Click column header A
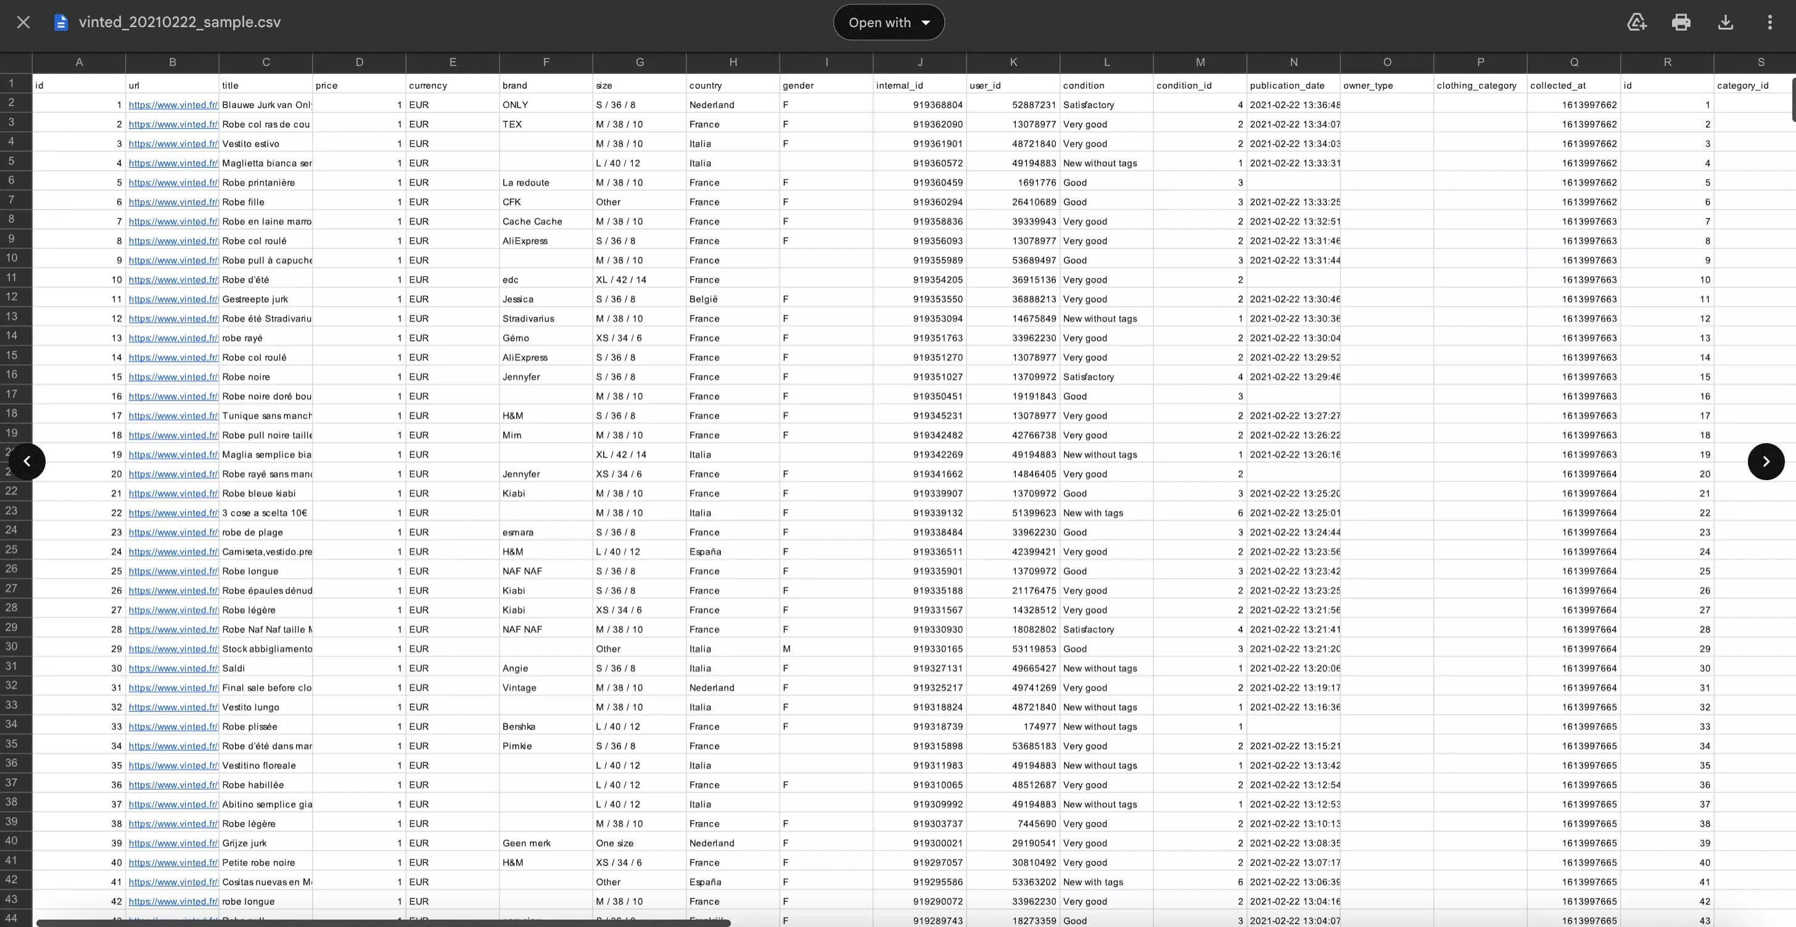This screenshot has width=1796, height=927. (79, 62)
